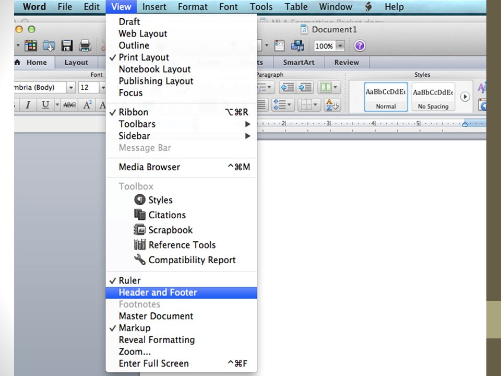Image resolution: width=501 pixels, height=376 pixels.
Task: Select Publishing Layout view
Action: pos(181,81)
